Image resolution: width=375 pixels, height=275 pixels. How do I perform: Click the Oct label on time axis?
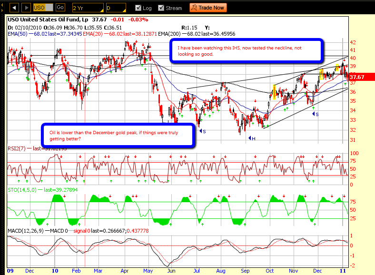269,271
